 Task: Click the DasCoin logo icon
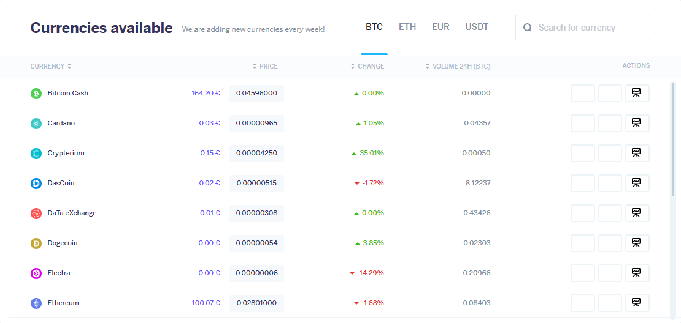(x=36, y=183)
